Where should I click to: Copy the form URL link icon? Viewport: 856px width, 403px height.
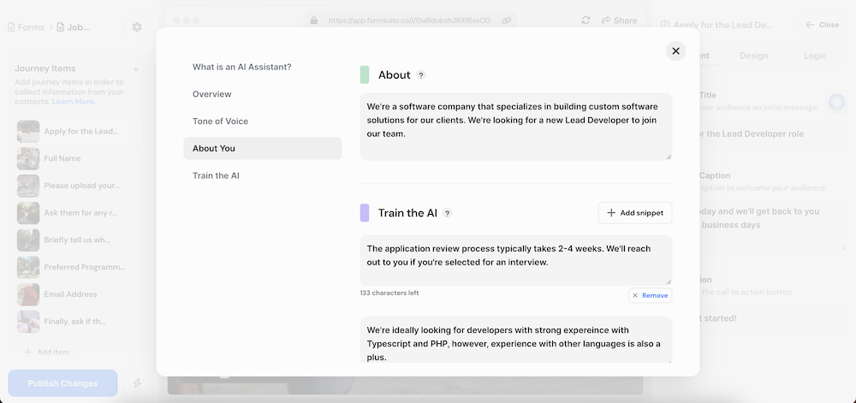(507, 21)
